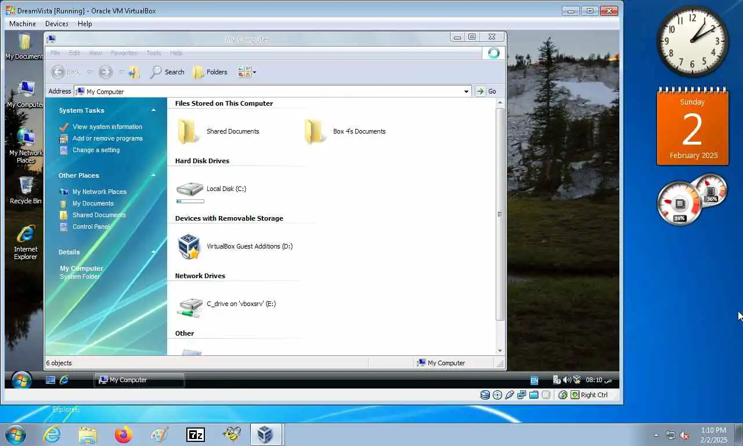Select My Network Places desktop icon
743x446 pixels.
26,146
